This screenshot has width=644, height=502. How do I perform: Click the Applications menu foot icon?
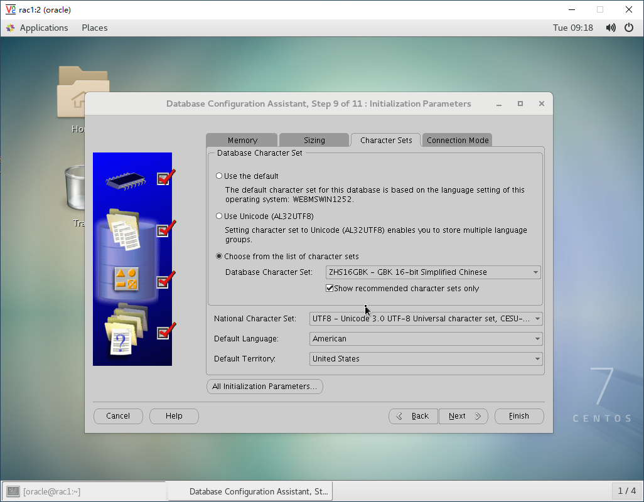10,28
